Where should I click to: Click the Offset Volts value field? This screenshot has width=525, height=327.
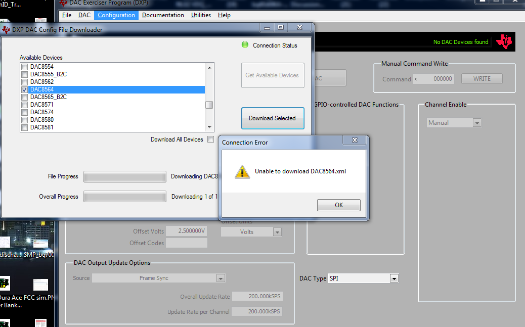tap(187, 231)
